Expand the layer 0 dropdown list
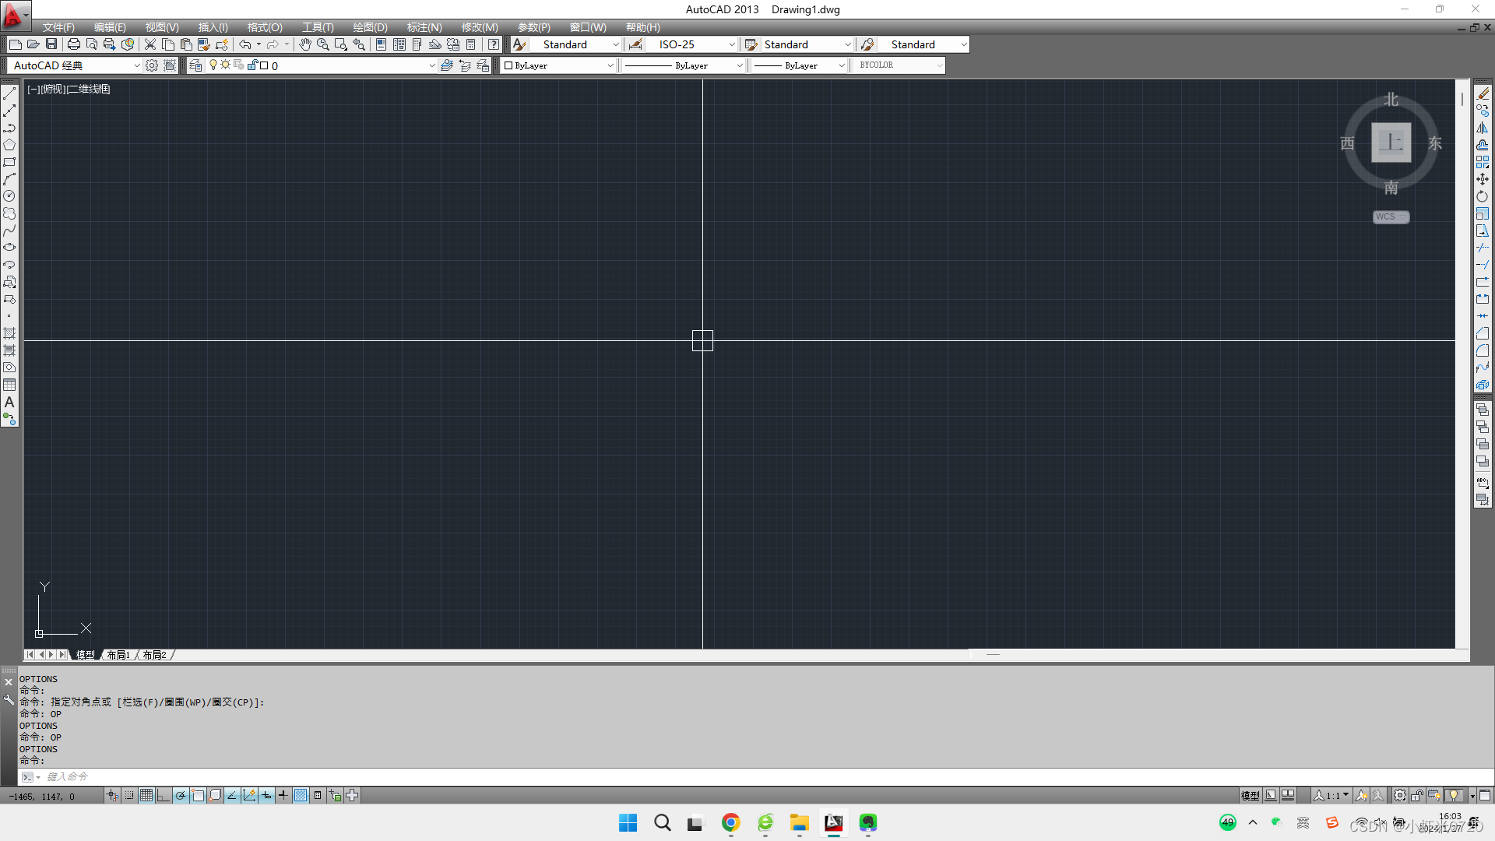 point(432,65)
